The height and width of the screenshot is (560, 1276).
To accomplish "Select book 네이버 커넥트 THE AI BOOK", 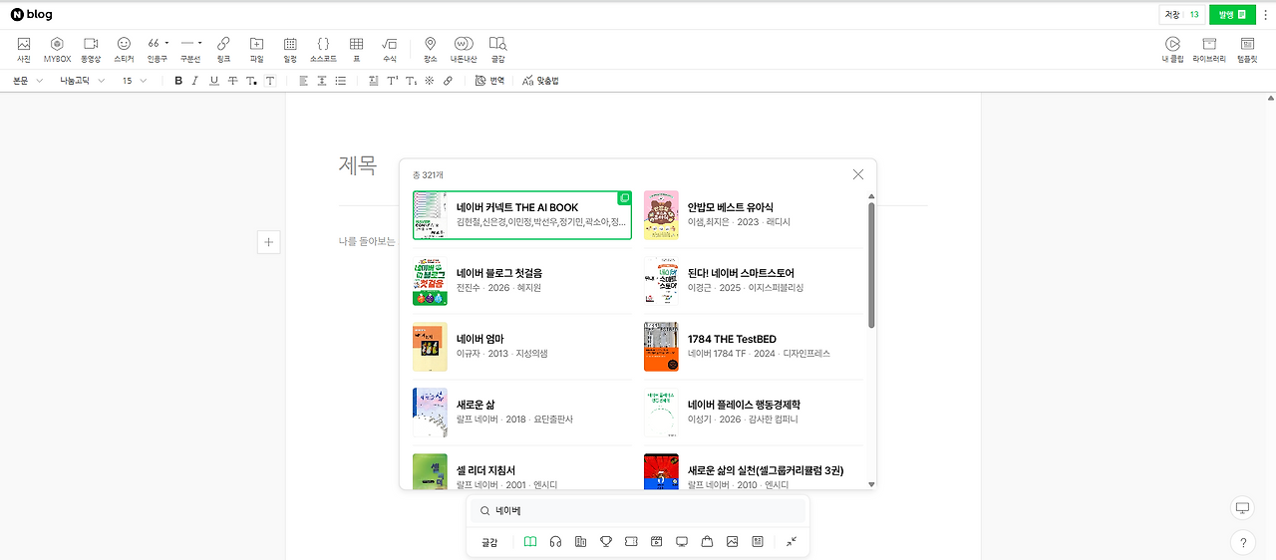I will click(x=522, y=215).
